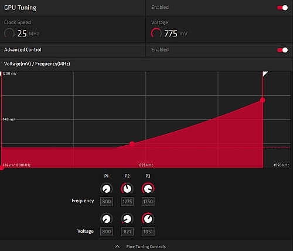Select the P2 voltage field showing 821

pyautogui.click(x=127, y=232)
